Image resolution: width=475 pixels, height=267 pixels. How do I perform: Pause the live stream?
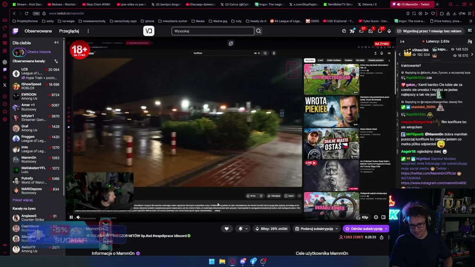[71, 217]
